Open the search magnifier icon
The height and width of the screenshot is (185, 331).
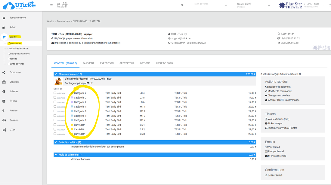(x=182, y=5)
